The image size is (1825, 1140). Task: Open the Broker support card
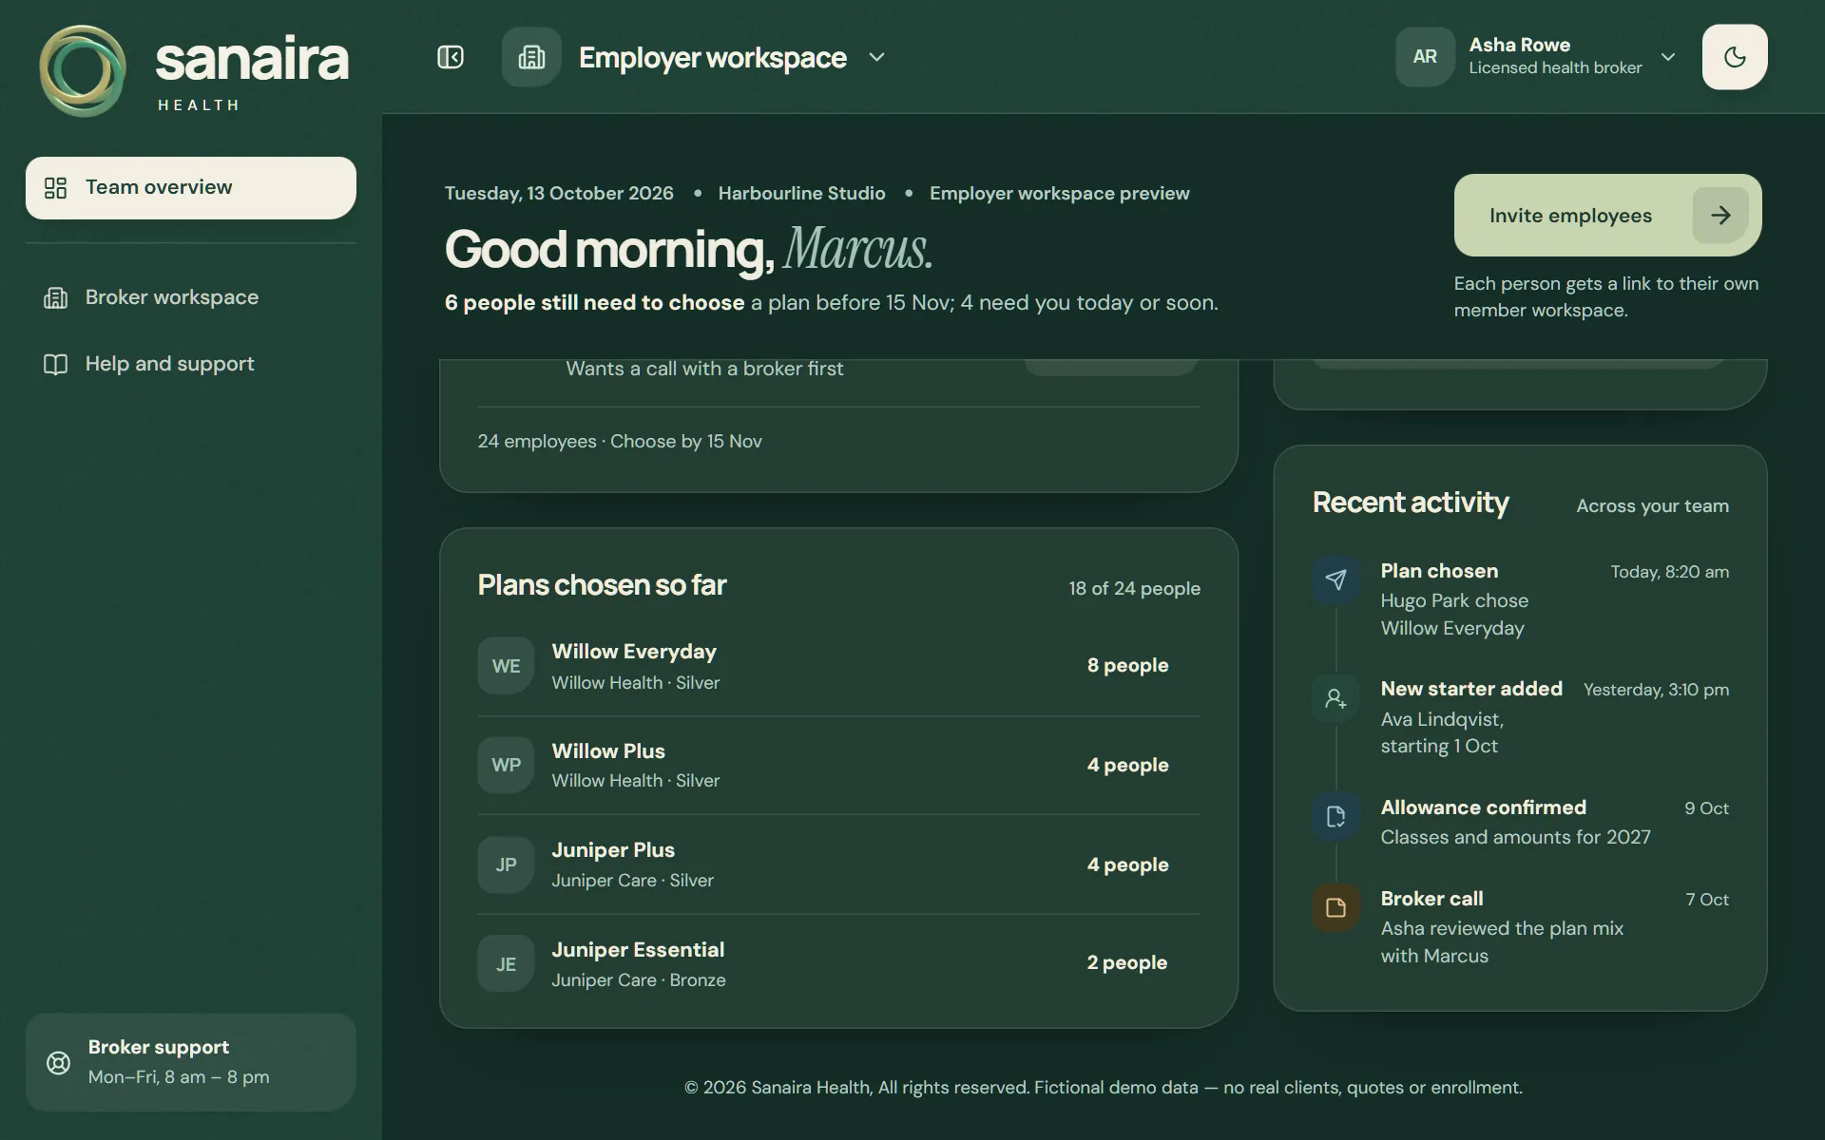click(x=191, y=1062)
